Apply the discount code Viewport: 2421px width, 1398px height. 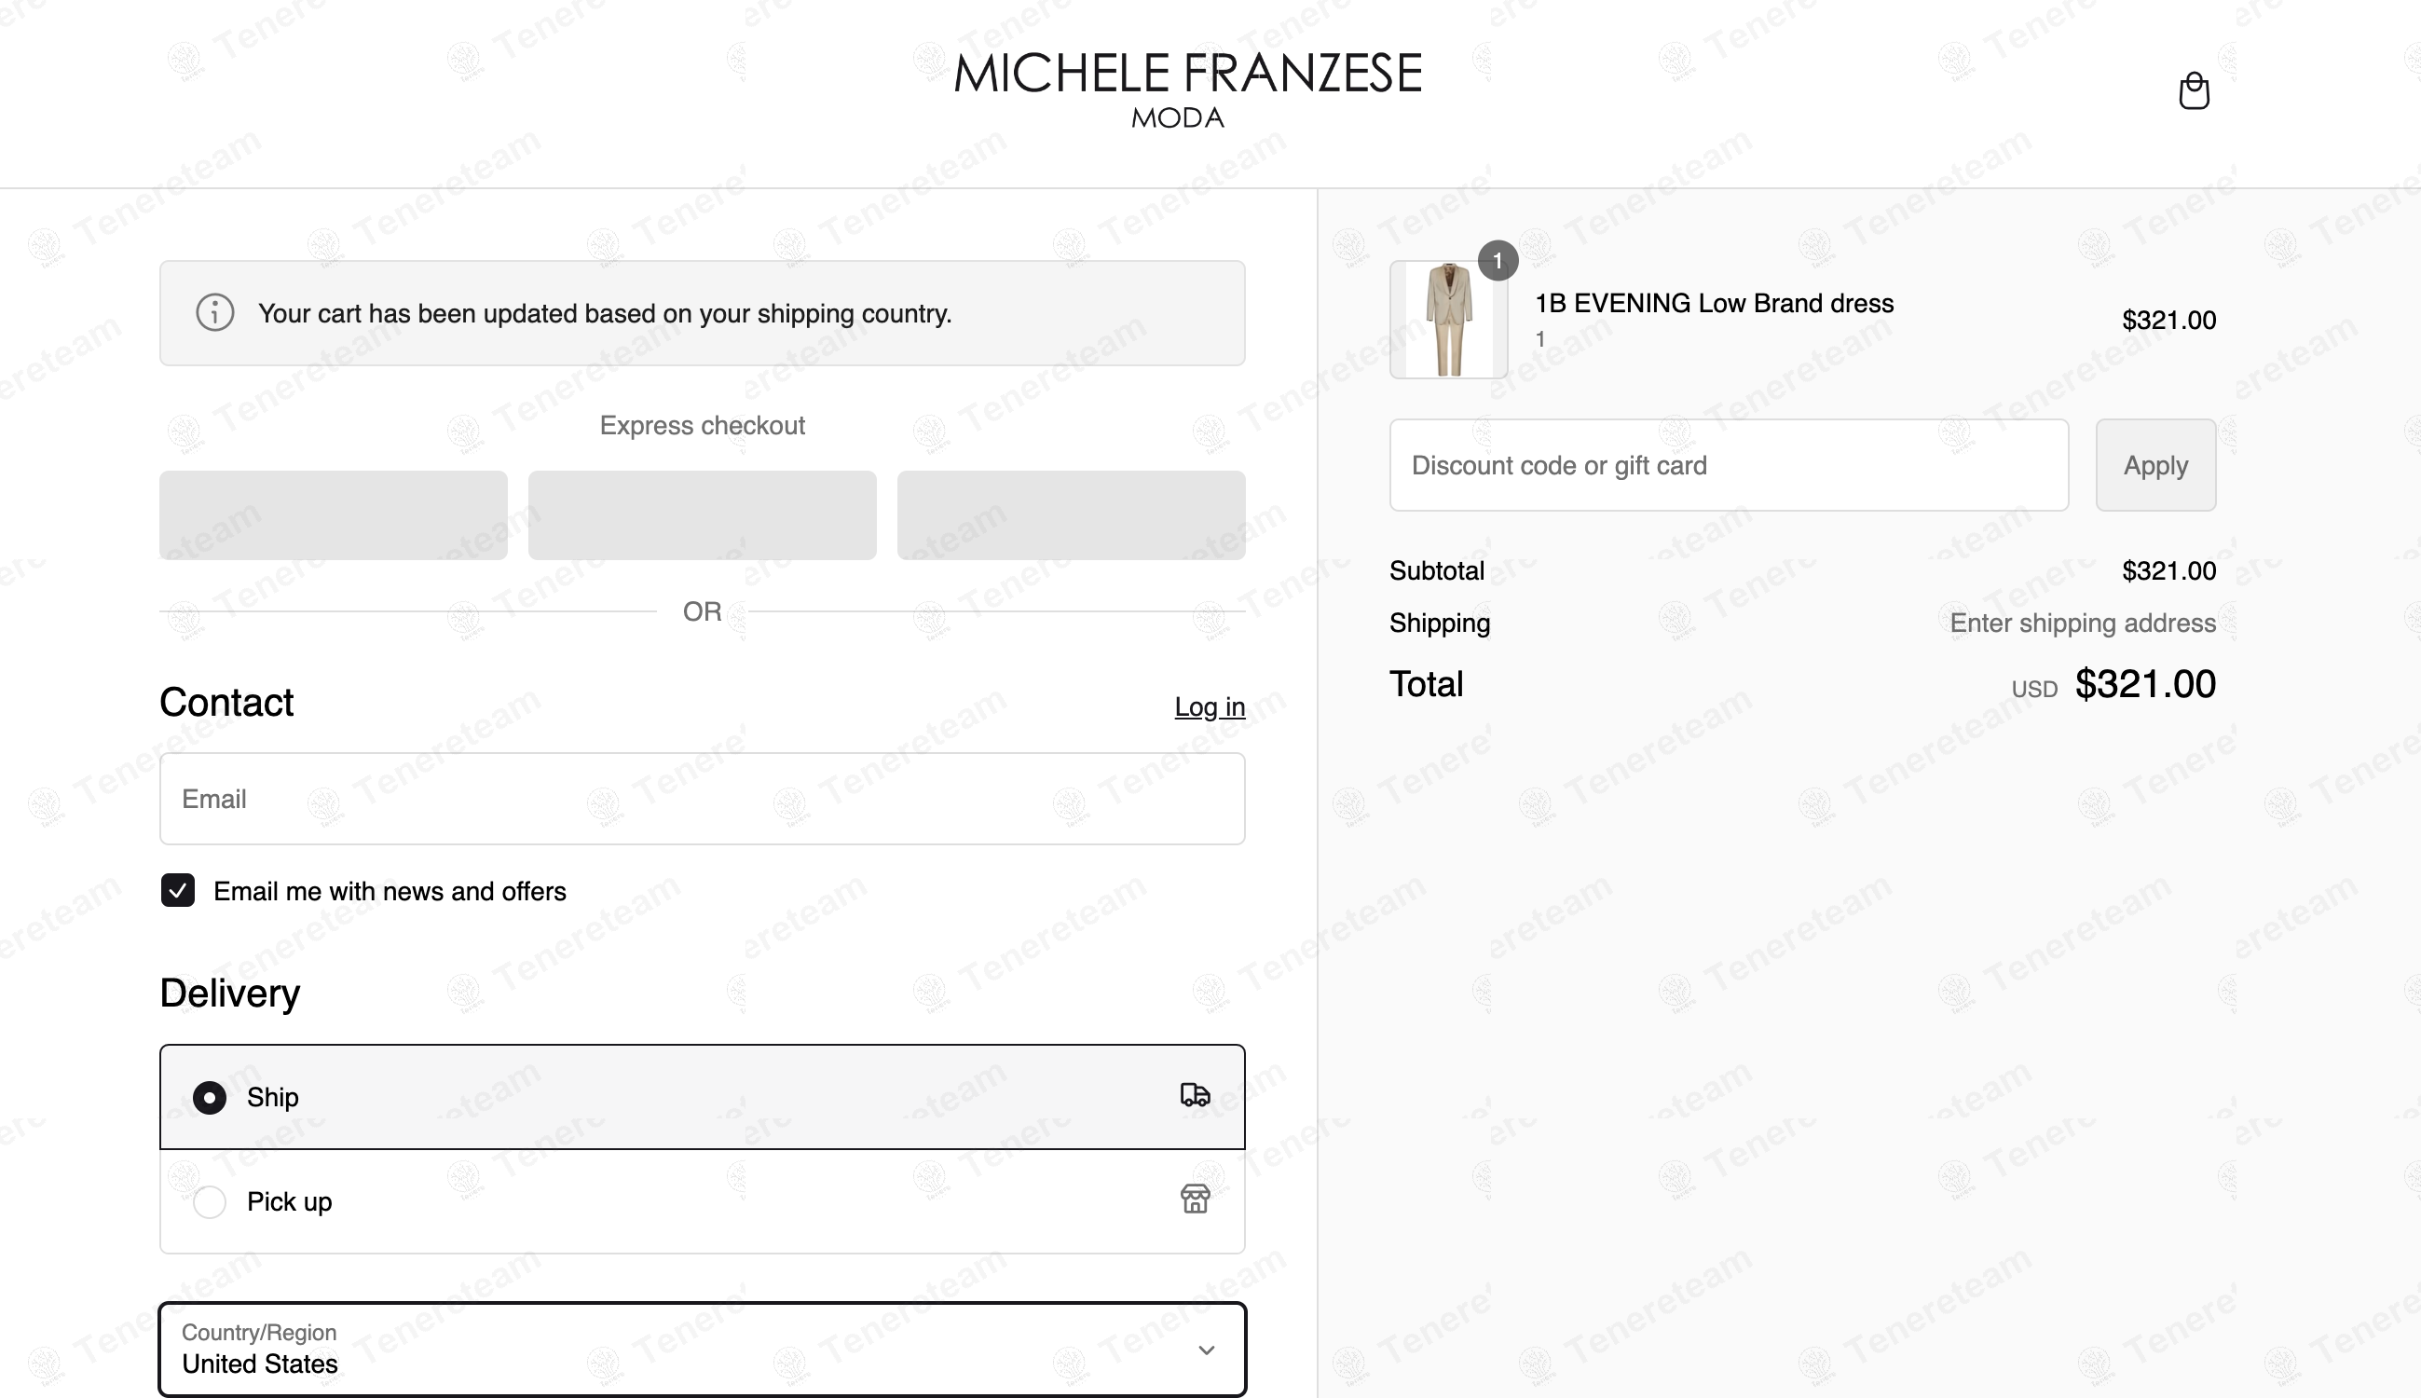(x=2154, y=465)
